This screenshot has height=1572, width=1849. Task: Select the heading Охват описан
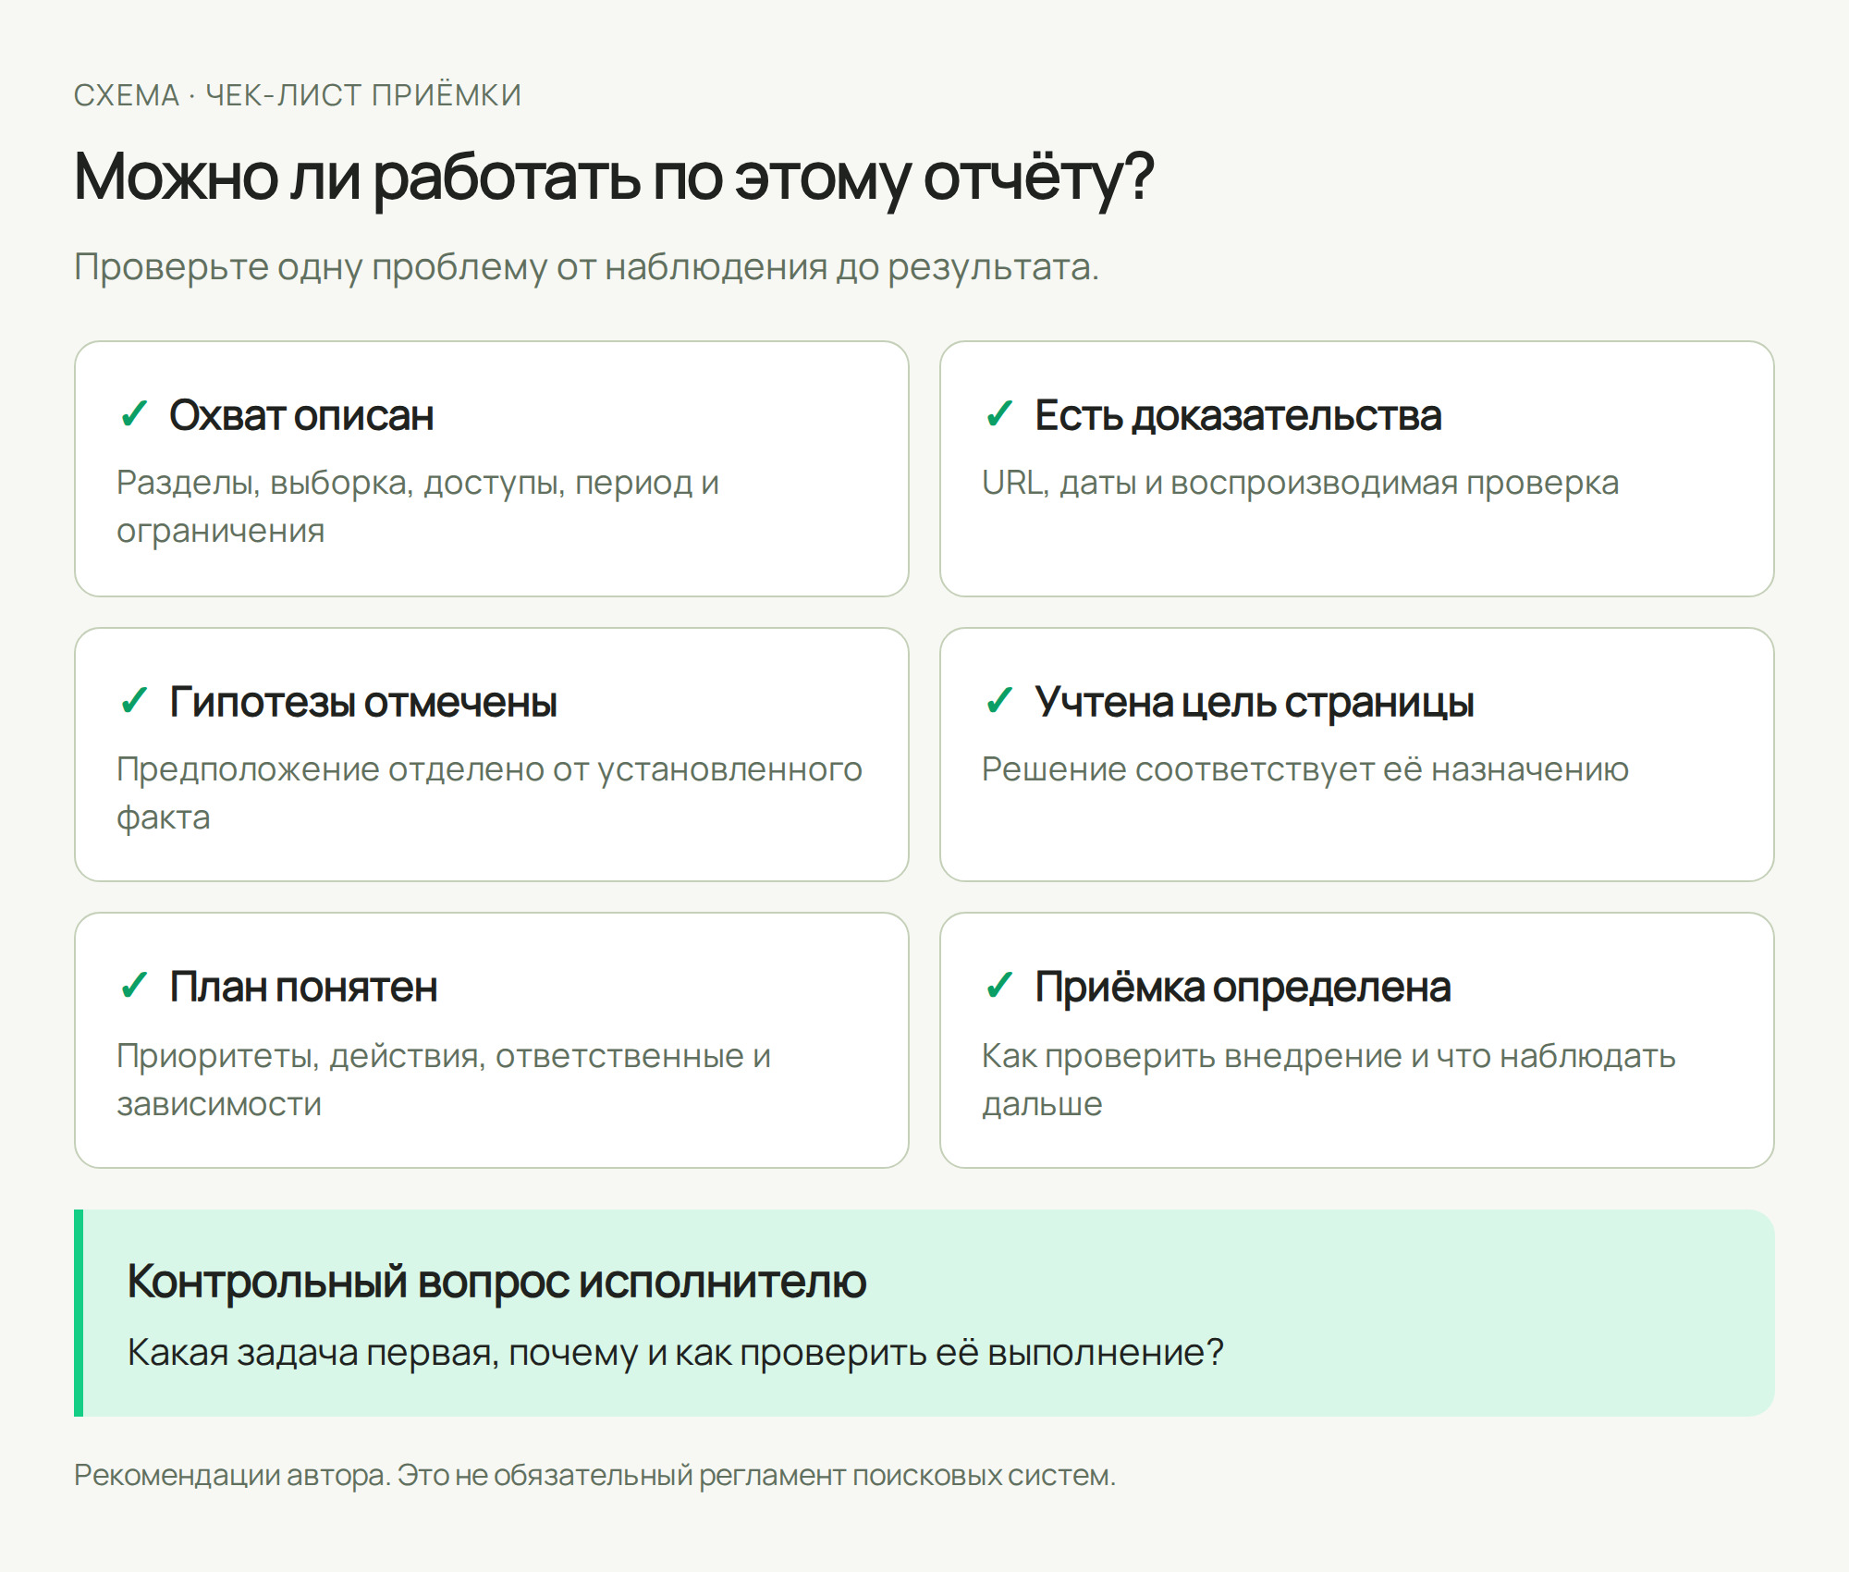tap(301, 416)
